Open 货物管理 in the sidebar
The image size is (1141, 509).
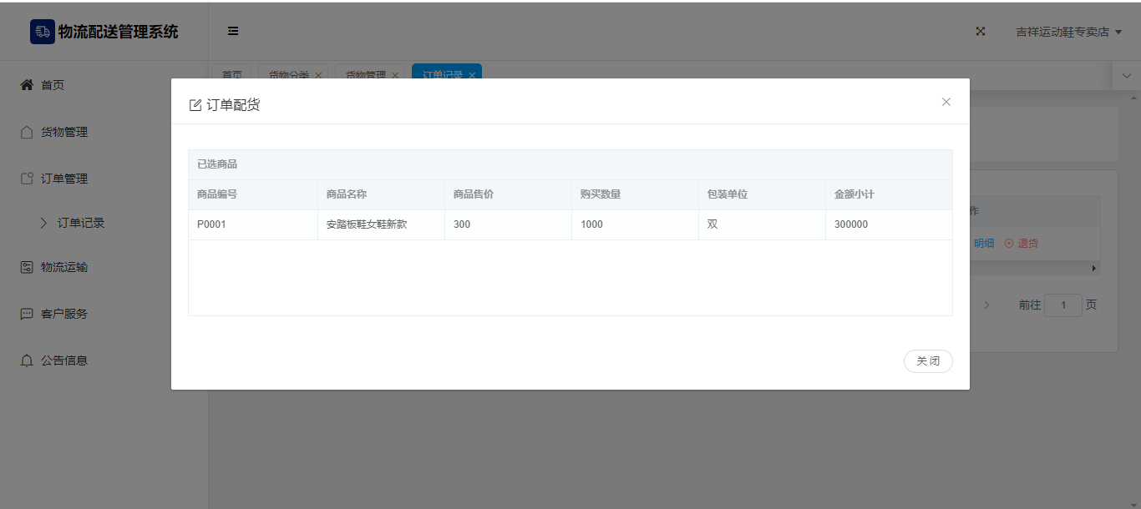click(63, 132)
